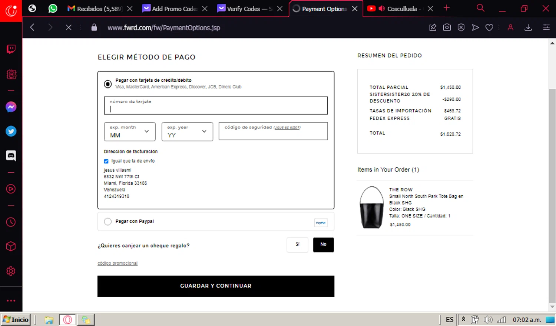556x326 pixels.
Task: Bookmark this page with the heart icon
Action: (x=489, y=27)
